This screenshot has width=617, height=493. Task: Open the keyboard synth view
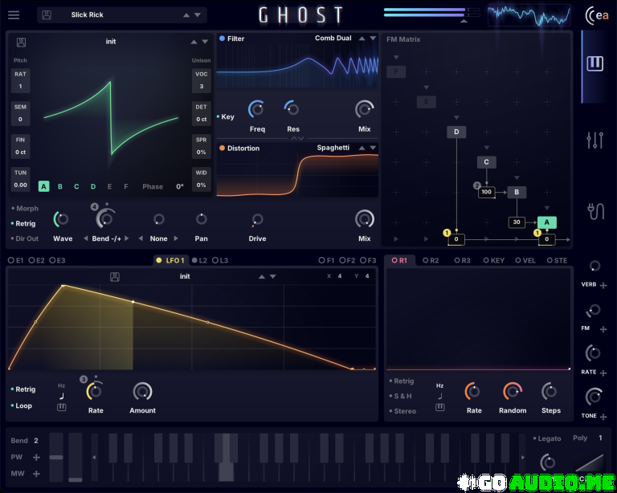(x=595, y=63)
